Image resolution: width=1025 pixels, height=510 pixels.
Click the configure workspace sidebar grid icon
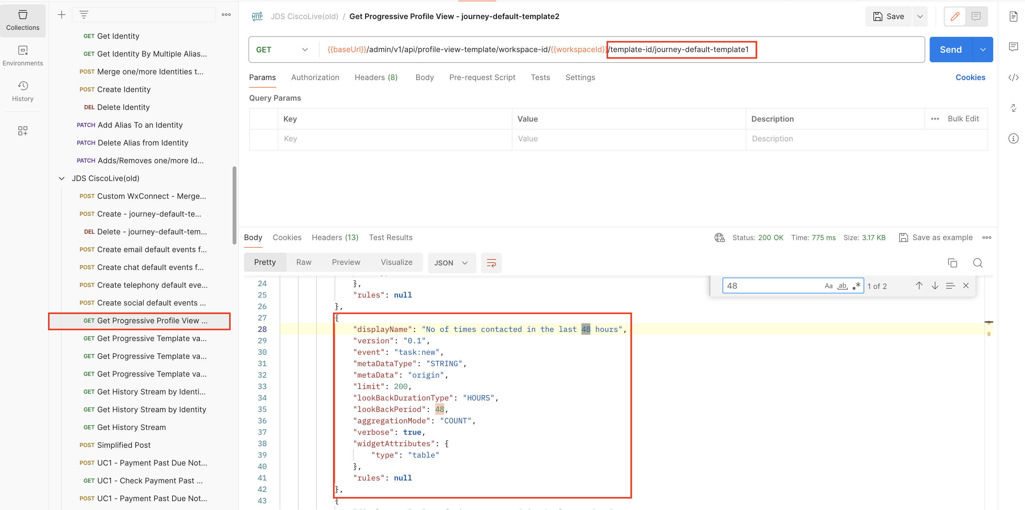click(23, 131)
